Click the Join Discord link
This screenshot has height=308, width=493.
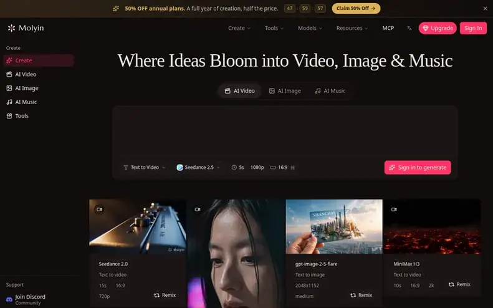(30, 297)
